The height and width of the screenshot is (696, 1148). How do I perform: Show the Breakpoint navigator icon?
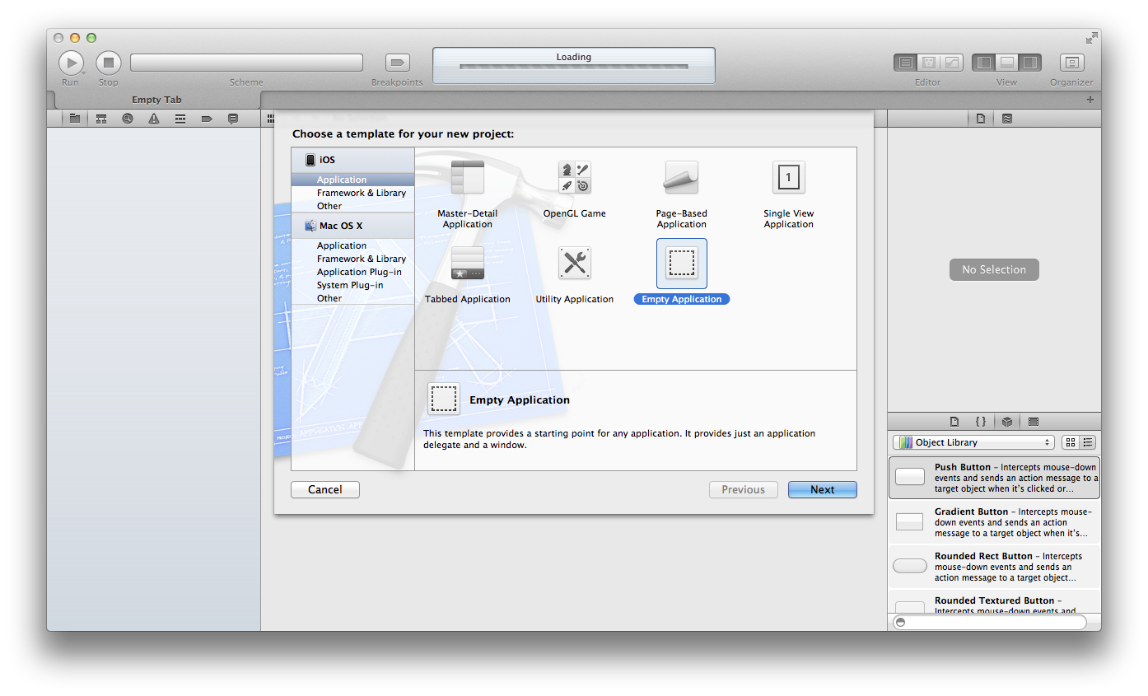pos(207,119)
